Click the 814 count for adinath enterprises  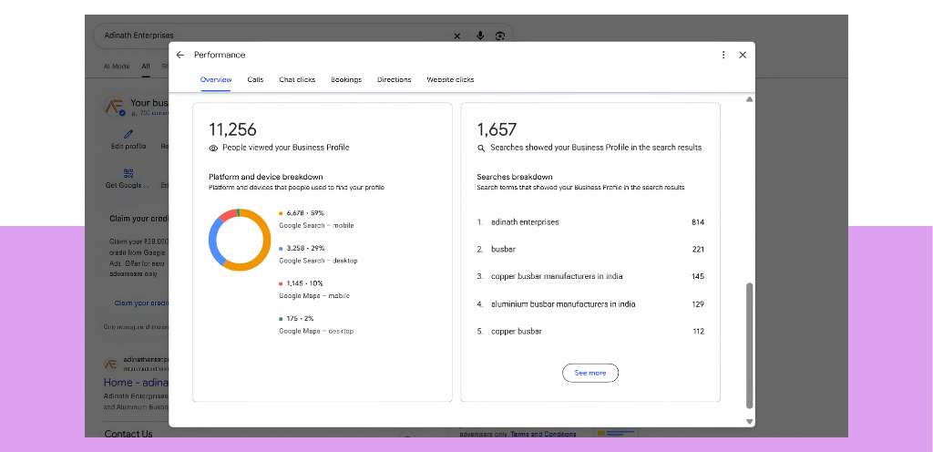[698, 222]
